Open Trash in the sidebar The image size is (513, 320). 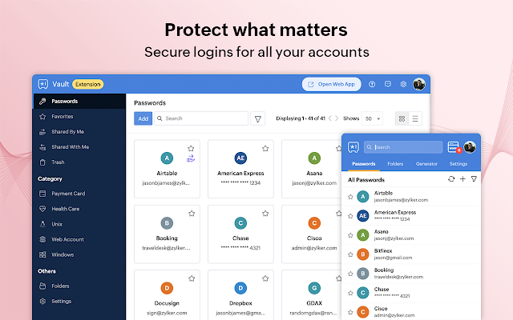tap(79, 162)
